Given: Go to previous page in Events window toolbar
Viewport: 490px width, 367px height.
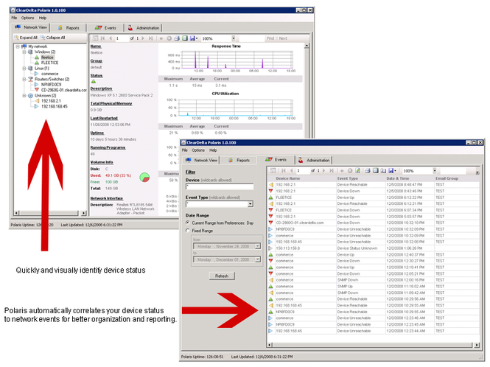Looking at the screenshot, I should (x=291, y=171).
